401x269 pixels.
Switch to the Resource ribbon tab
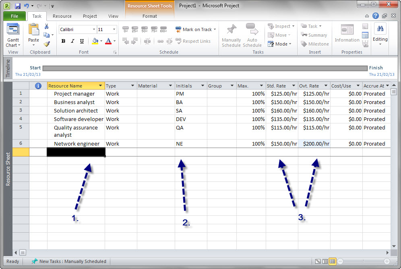coord(62,16)
